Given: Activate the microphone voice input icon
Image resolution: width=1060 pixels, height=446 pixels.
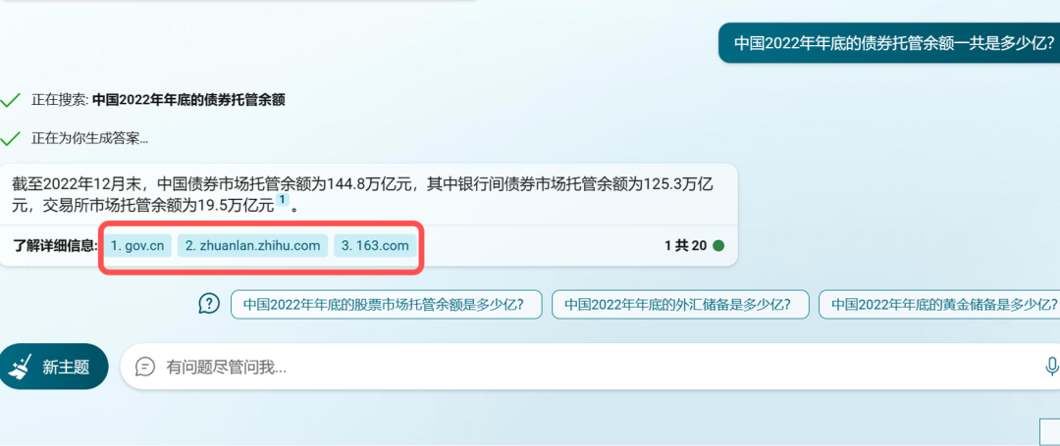Looking at the screenshot, I should [x=1051, y=367].
